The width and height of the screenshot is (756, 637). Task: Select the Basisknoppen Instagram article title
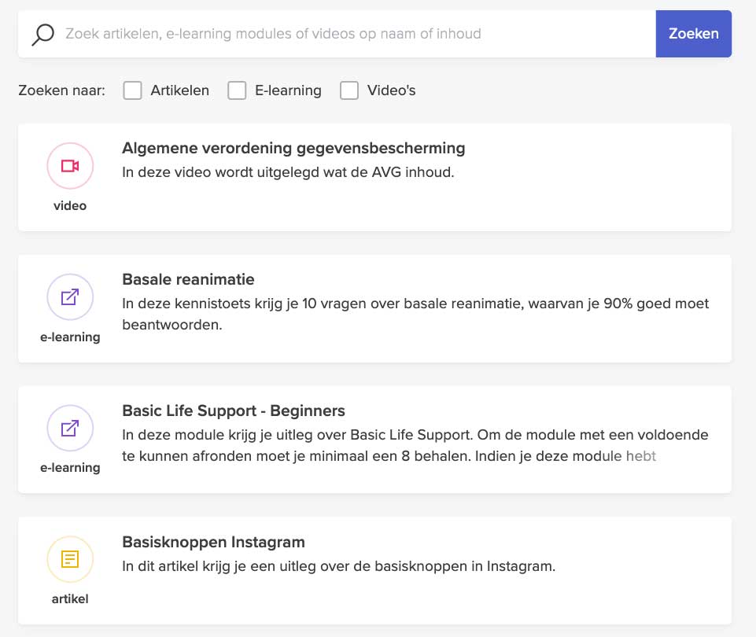(212, 542)
